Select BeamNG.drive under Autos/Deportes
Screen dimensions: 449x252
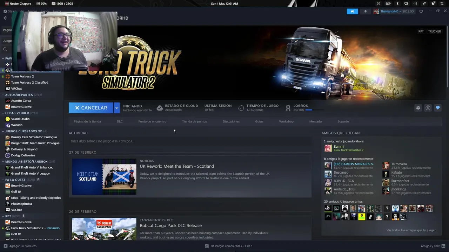tap(21, 107)
